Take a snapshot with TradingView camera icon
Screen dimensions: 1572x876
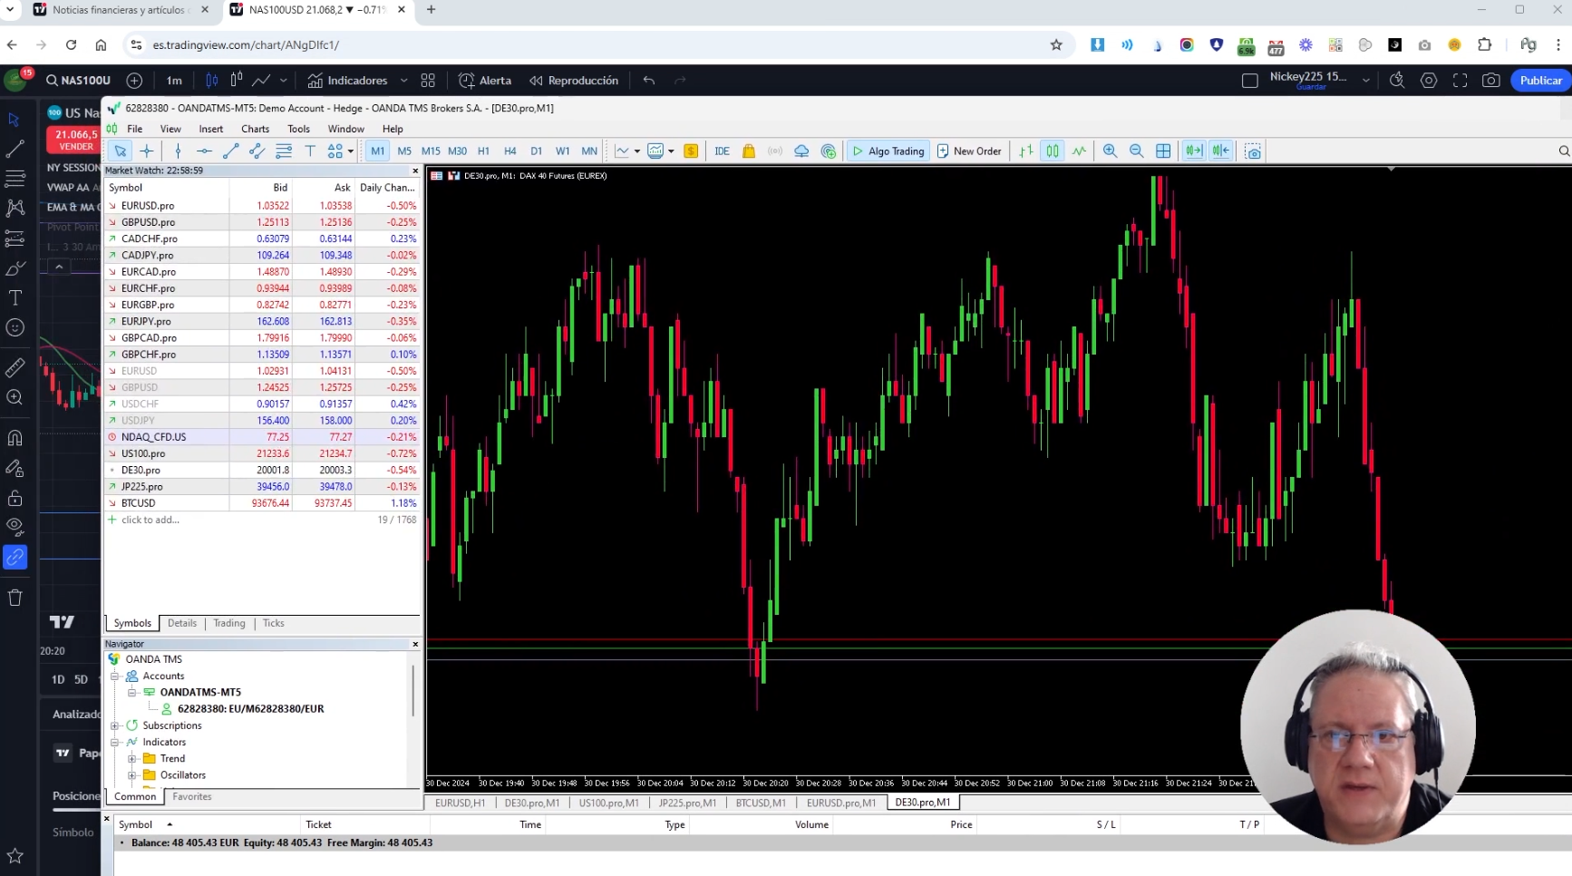coord(1492,80)
